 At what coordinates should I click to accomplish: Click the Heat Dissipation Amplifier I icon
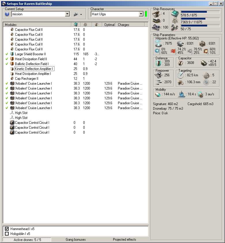click(12, 74)
